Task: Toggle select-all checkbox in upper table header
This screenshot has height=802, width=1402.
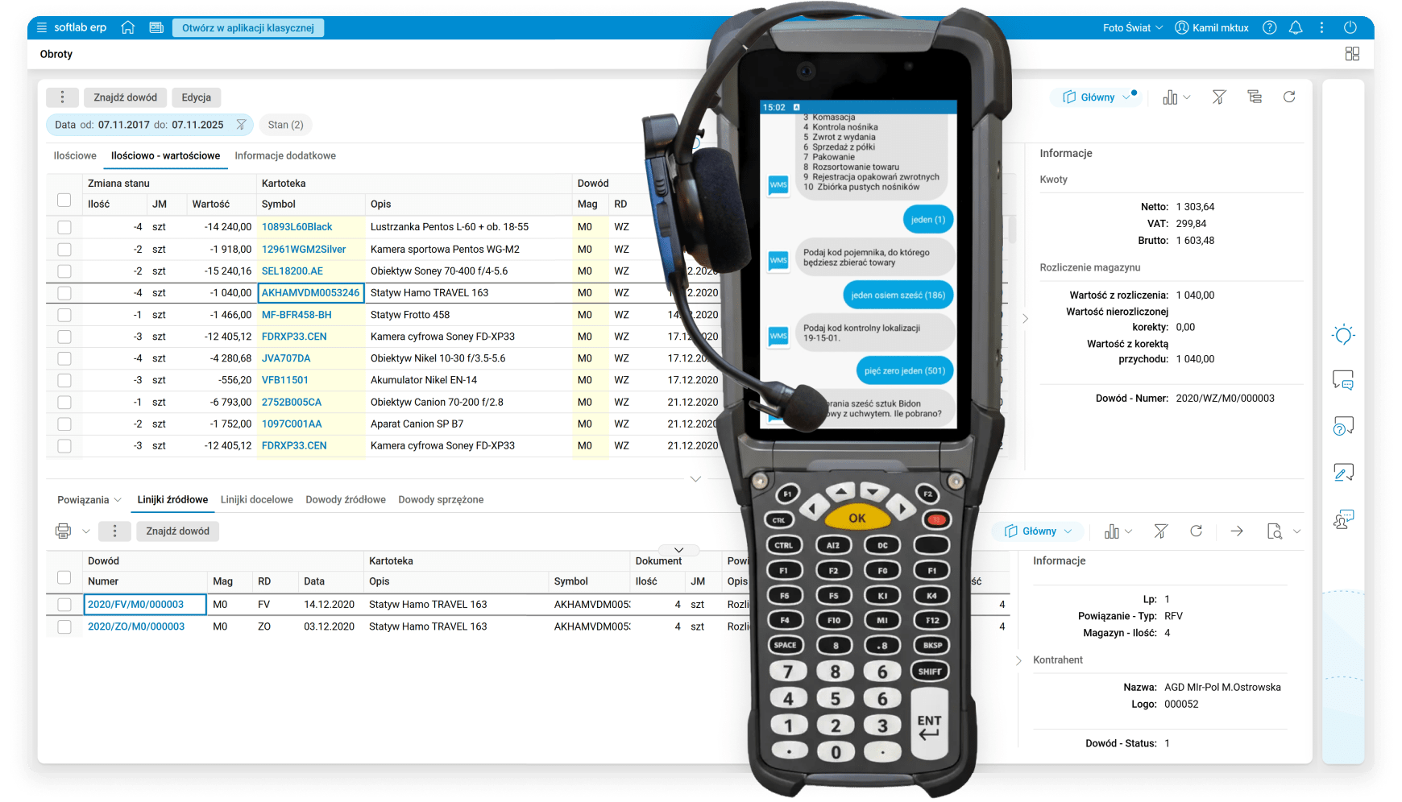Action: click(64, 200)
